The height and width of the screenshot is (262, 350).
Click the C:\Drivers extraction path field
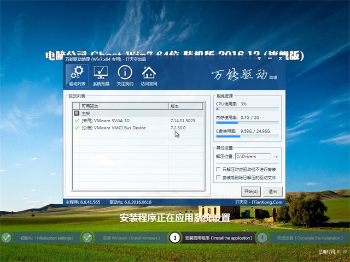click(253, 157)
